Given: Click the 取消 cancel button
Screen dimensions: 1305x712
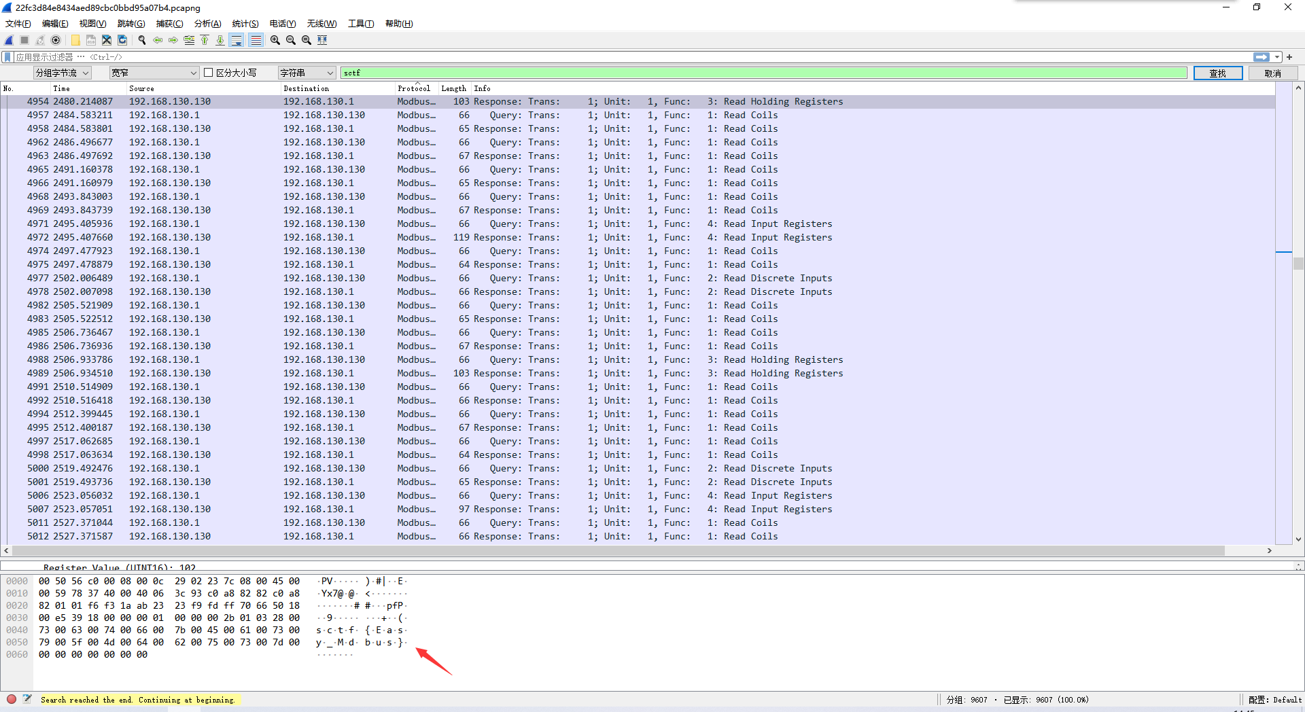Looking at the screenshot, I should click(x=1273, y=73).
